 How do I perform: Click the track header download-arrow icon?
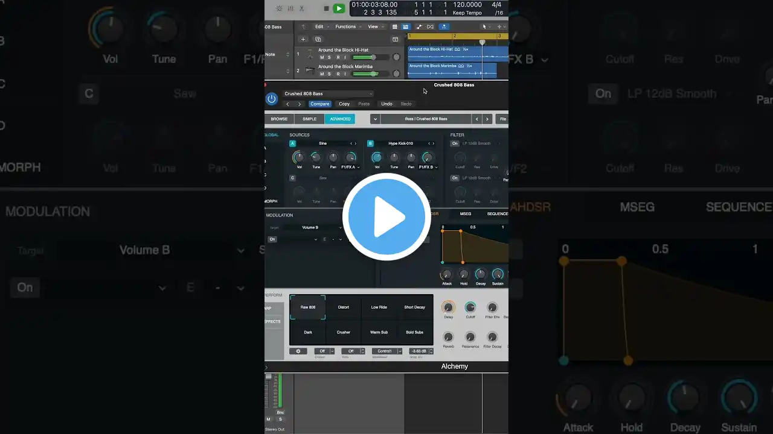pyautogui.click(x=396, y=39)
